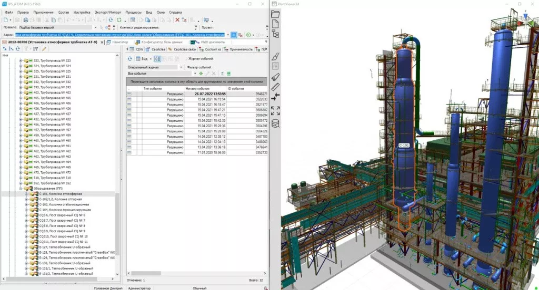Sort by 'Начало события' column header
Screen dimensions: 539x290
205,89
